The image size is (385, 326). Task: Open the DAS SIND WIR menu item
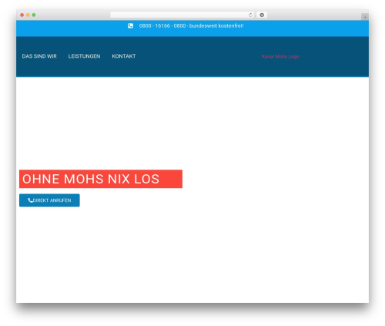pyautogui.click(x=39, y=56)
